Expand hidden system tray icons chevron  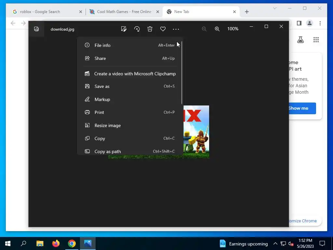(275, 243)
